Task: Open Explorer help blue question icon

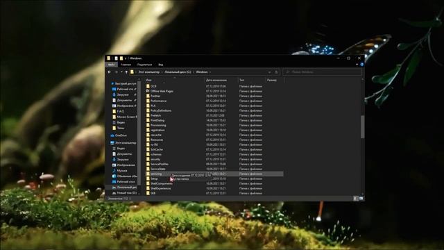Action: click(x=361, y=65)
